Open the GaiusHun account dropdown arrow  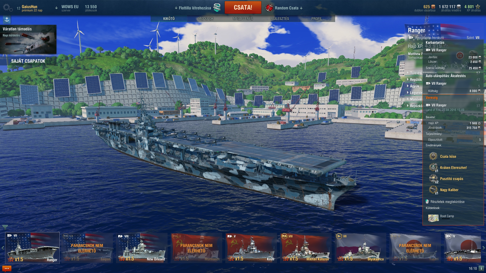(x=56, y=8)
